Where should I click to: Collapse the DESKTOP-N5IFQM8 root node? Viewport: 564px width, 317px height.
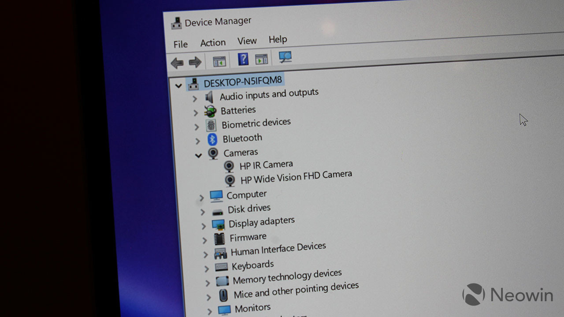pyautogui.click(x=178, y=86)
